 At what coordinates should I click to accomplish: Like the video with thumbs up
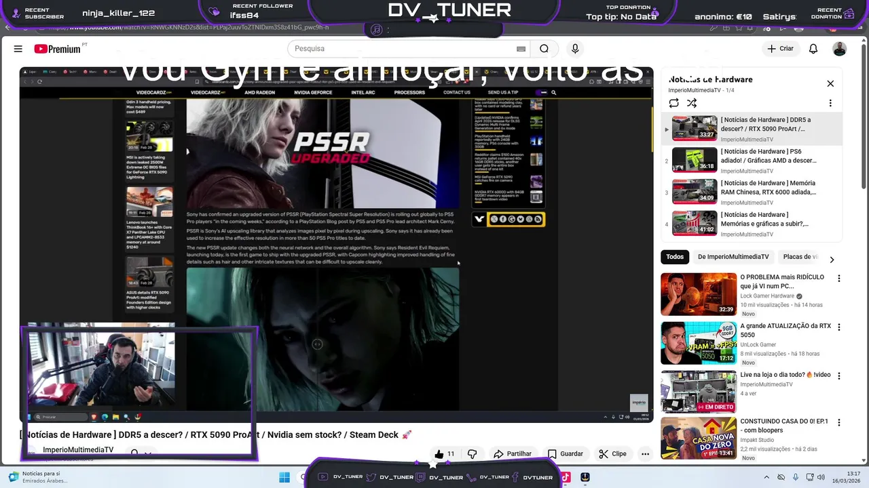445,454
